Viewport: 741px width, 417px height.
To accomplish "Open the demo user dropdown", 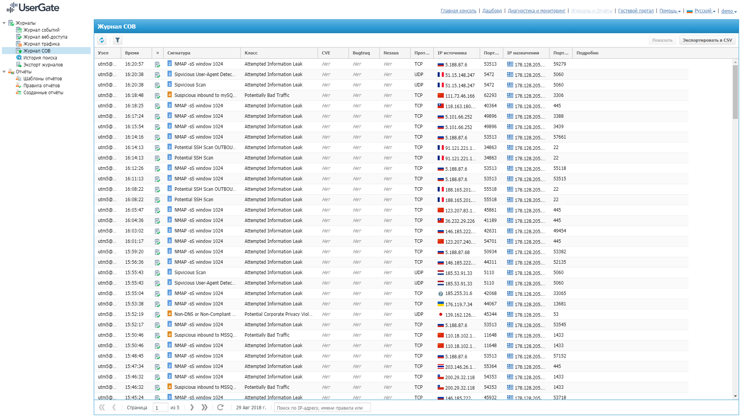I will click(x=729, y=11).
